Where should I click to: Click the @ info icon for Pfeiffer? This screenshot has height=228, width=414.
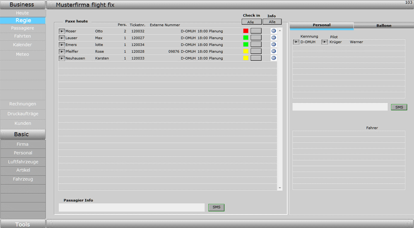pyautogui.click(x=274, y=51)
